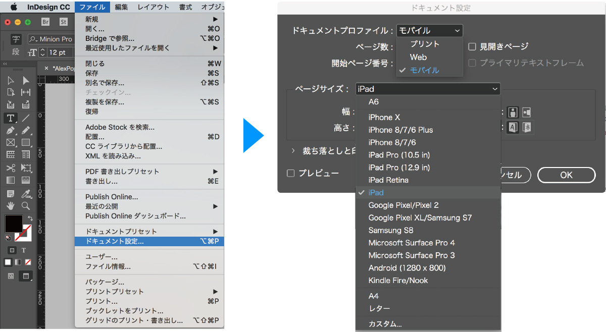Select the Type tool
Image resolution: width=606 pixels, height=332 pixels.
pos(11,118)
